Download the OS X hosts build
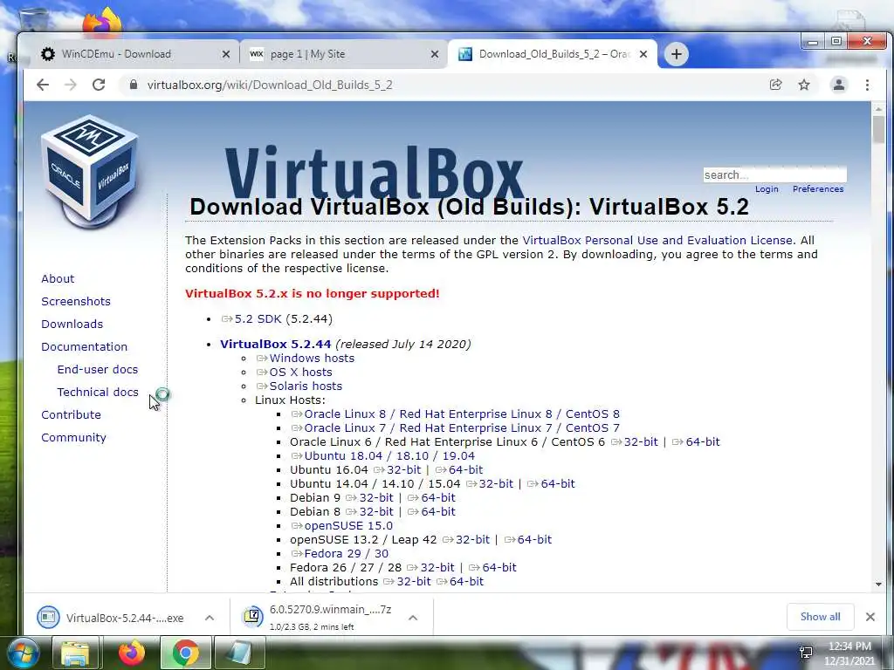This screenshot has width=894, height=670. tap(300, 372)
